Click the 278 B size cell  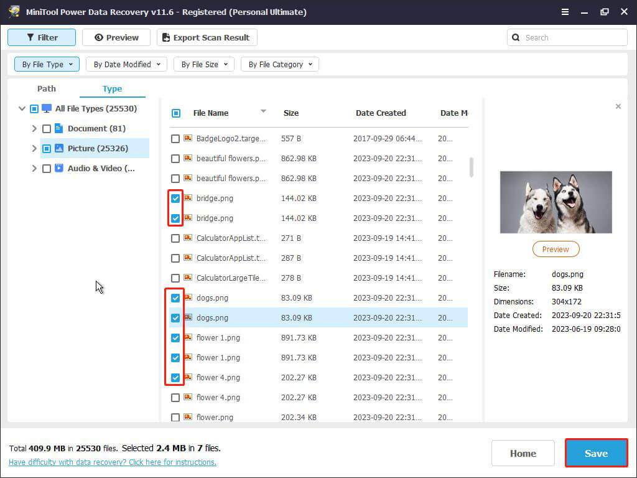291,278
